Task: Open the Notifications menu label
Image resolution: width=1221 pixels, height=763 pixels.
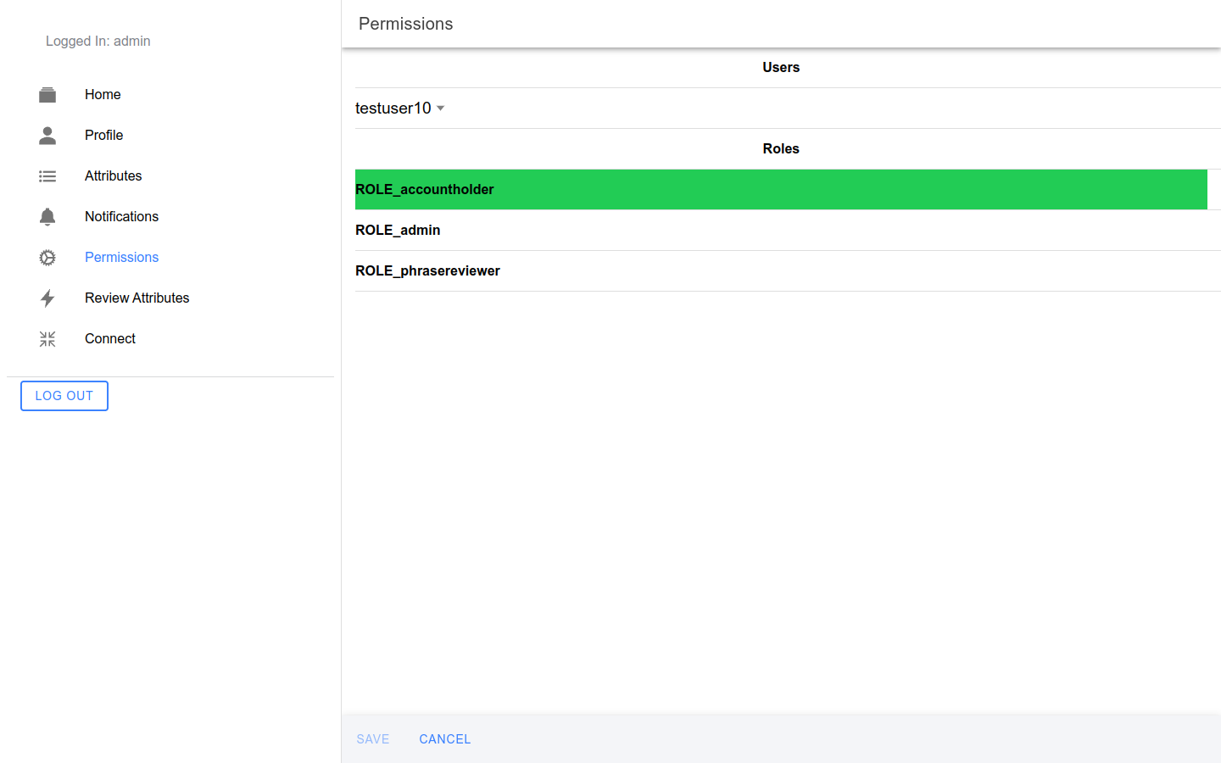Action: coord(121,217)
